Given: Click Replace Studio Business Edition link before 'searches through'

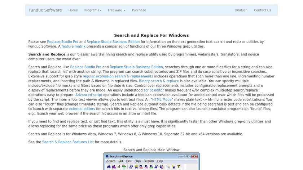Looking at the screenshot, I should pos(136,67).
